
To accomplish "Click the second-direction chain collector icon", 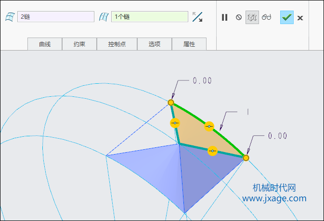I will (104, 17).
